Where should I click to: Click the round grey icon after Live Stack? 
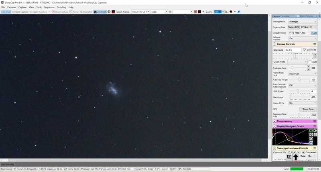click(x=109, y=12)
